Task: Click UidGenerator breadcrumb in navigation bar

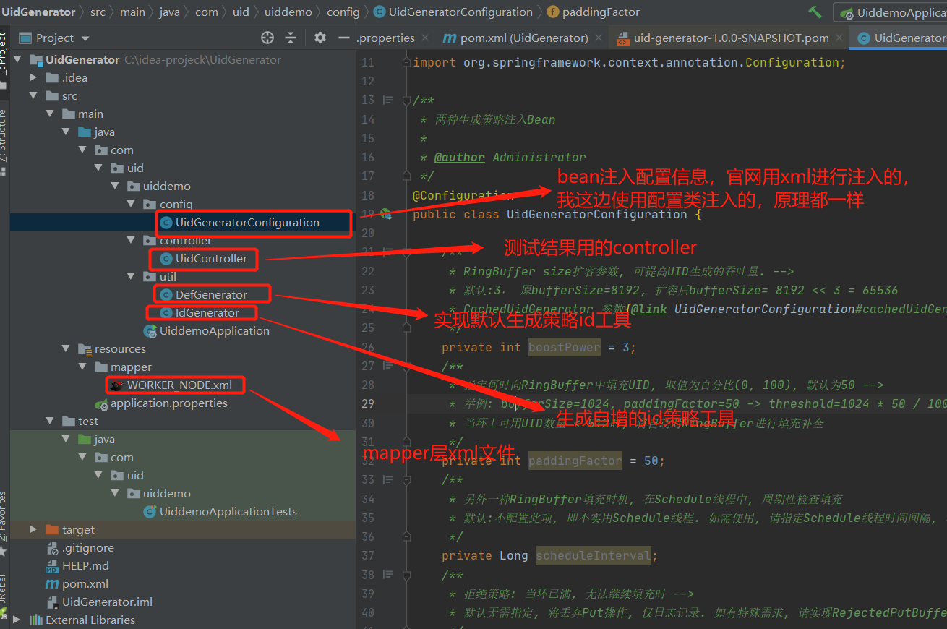Action: [38, 12]
